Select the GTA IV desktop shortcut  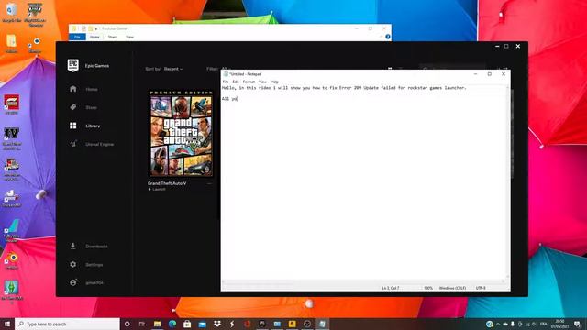pos(12,138)
